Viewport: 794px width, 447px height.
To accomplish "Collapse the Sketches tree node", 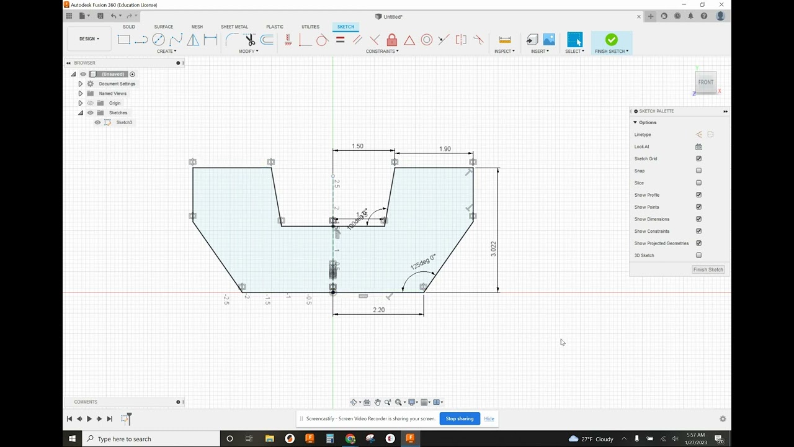I will (80, 113).
